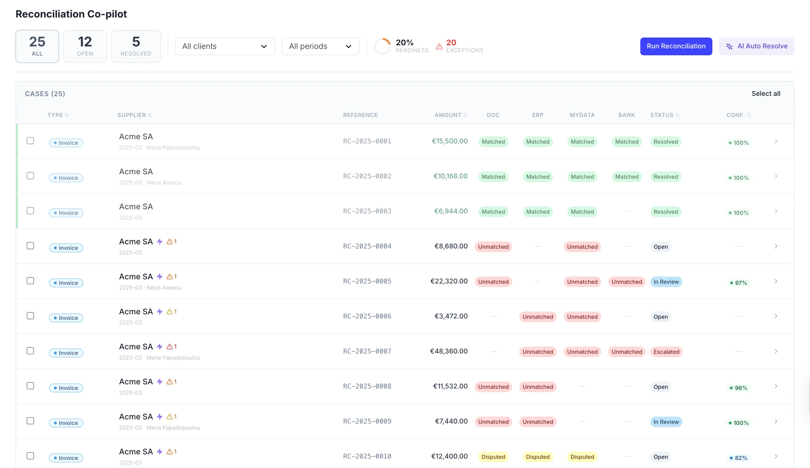This screenshot has width=810, height=468.
Task: Click Escalated status badge on RC-2025-0007
Action: coord(666,352)
